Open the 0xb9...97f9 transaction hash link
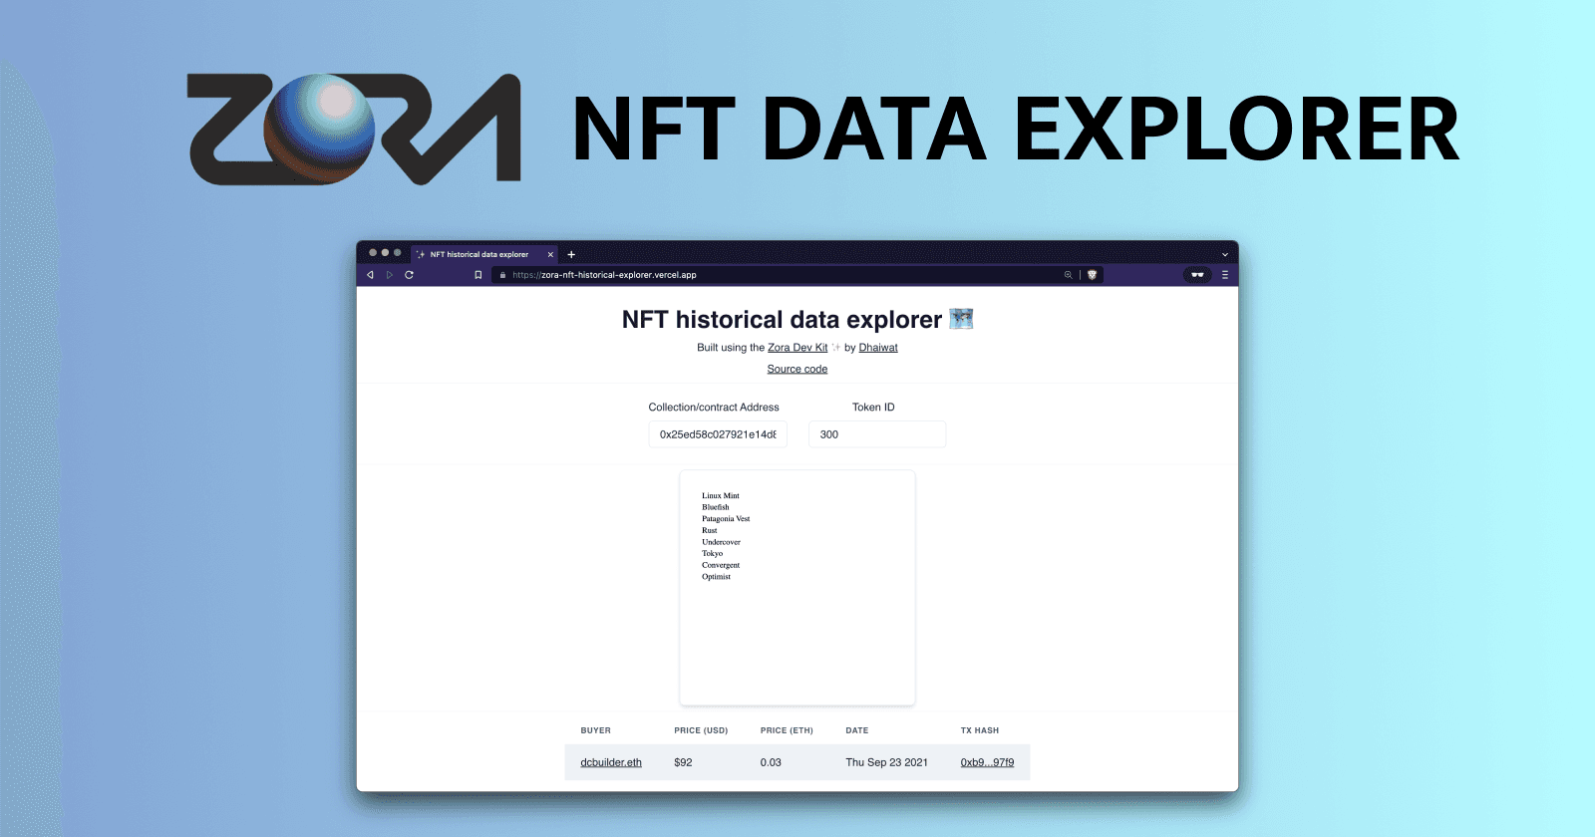The width and height of the screenshot is (1595, 837). [x=987, y=762]
